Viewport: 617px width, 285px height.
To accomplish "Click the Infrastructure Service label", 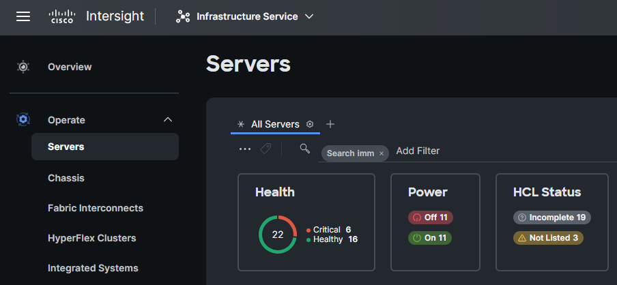I will point(247,16).
